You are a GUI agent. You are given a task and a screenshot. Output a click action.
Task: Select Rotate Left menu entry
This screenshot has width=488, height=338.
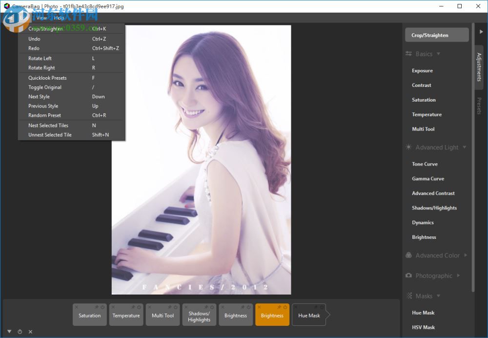[x=71, y=58]
